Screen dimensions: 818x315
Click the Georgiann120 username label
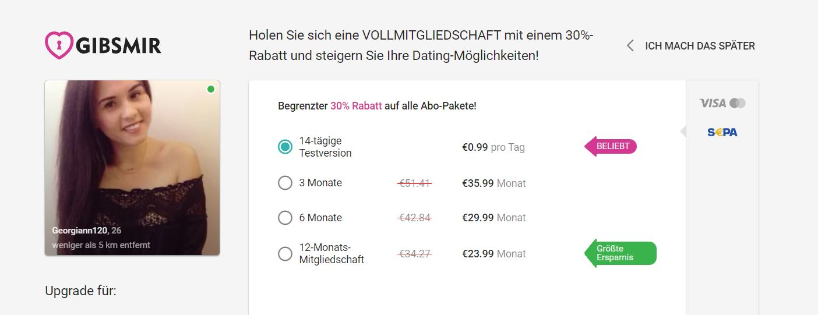pos(80,231)
